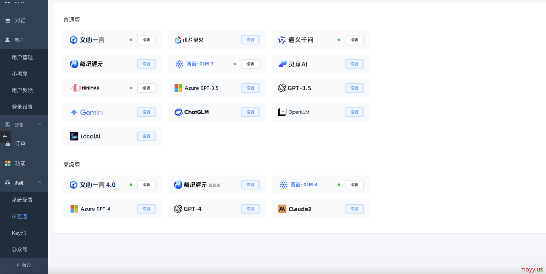546x274 pixels.
Task: Click the 文心一言 logo icon
Action: tap(73, 40)
